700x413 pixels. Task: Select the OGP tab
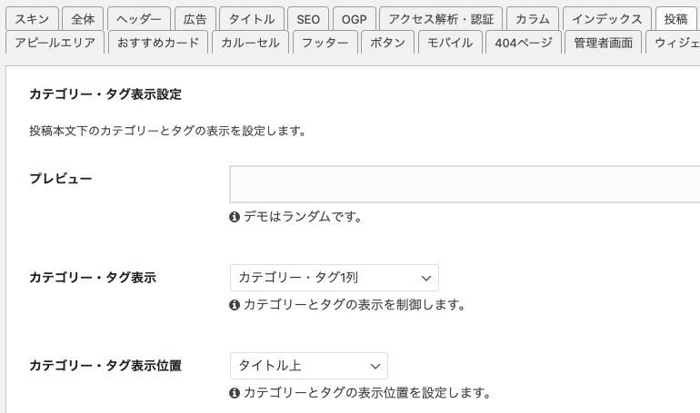(355, 19)
